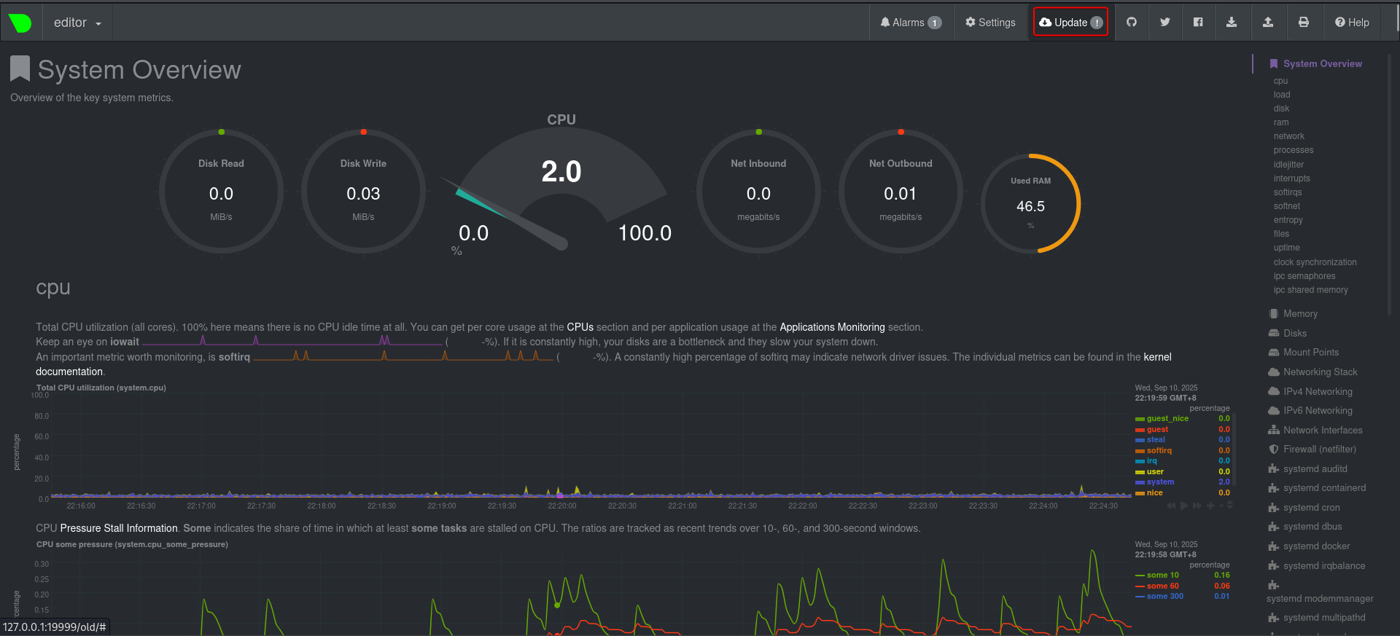Click the Netdata green logo
Image resolution: width=1400 pixels, height=636 pixels.
coord(20,23)
